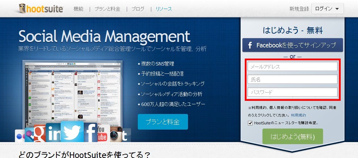Sign up using the Facebook button

[293, 45]
